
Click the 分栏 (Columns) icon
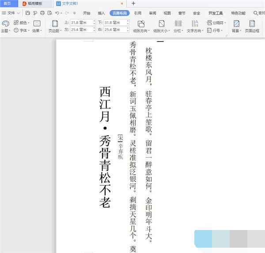(178, 24)
